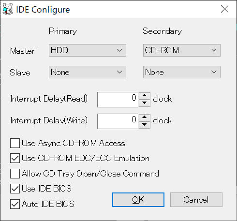Image resolution: width=237 pixels, height=221 pixels.
Task: Disable the Use IDE BIOS checkbox
Action: 15,189
